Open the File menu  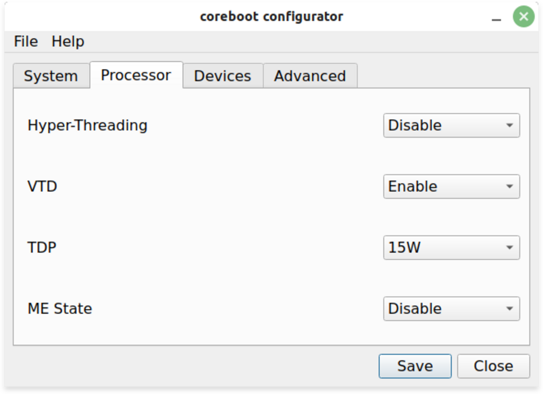(26, 42)
